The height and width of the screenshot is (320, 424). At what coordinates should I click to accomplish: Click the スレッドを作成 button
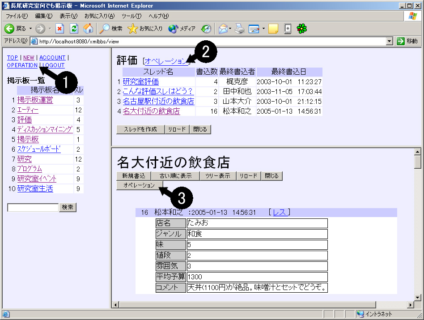[x=140, y=129]
